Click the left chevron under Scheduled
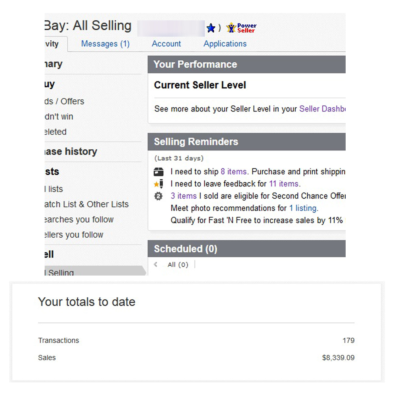 pyautogui.click(x=156, y=264)
